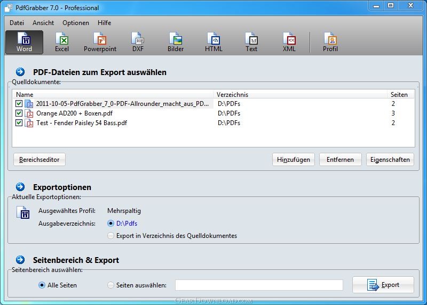The height and width of the screenshot is (305, 427).
Task: Select the Text export icon
Action: coord(251,42)
